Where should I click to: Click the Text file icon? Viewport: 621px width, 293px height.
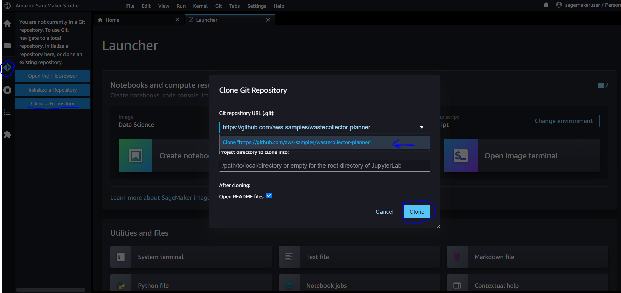pos(289,257)
